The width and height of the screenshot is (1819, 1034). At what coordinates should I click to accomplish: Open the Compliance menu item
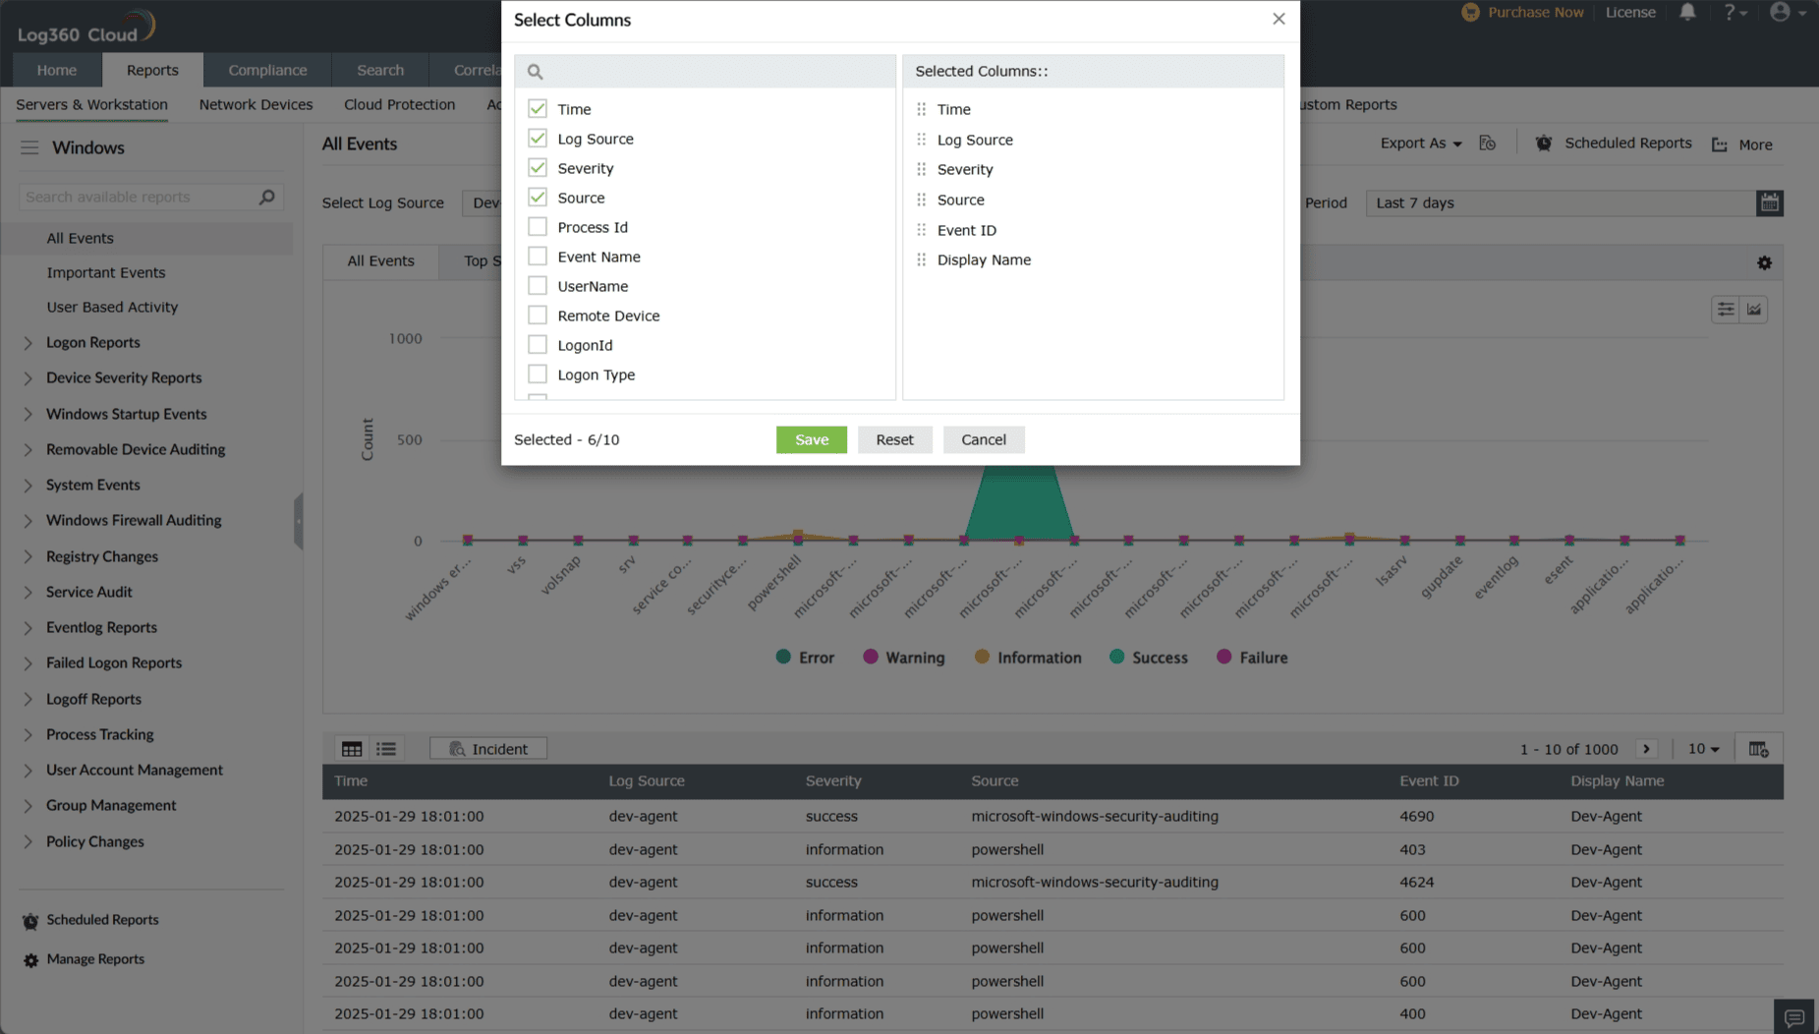pos(267,70)
